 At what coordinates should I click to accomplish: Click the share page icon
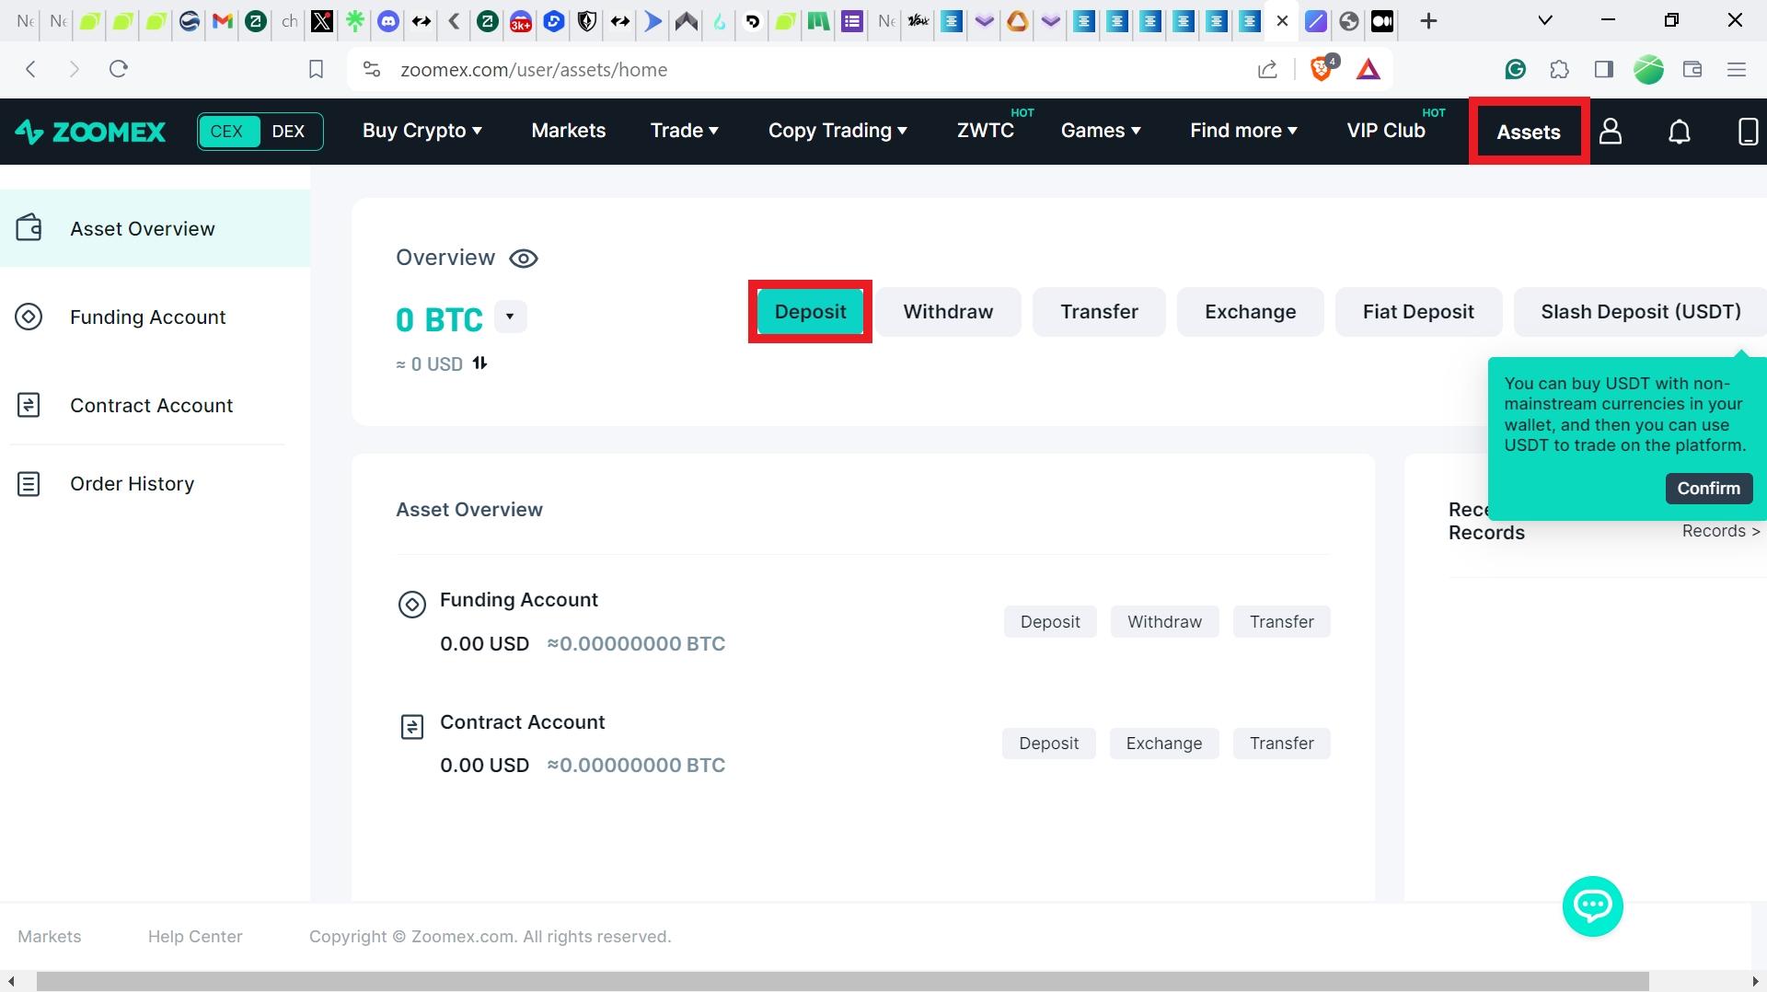pos(1267,69)
